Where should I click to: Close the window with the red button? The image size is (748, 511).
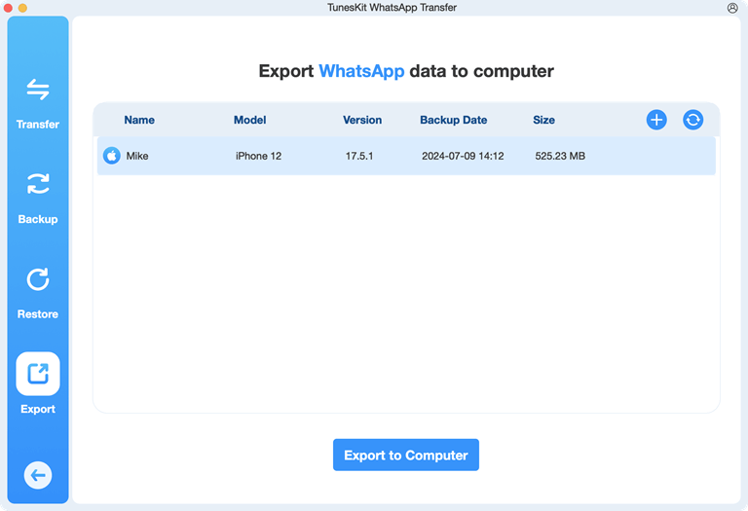click(8, 8)
